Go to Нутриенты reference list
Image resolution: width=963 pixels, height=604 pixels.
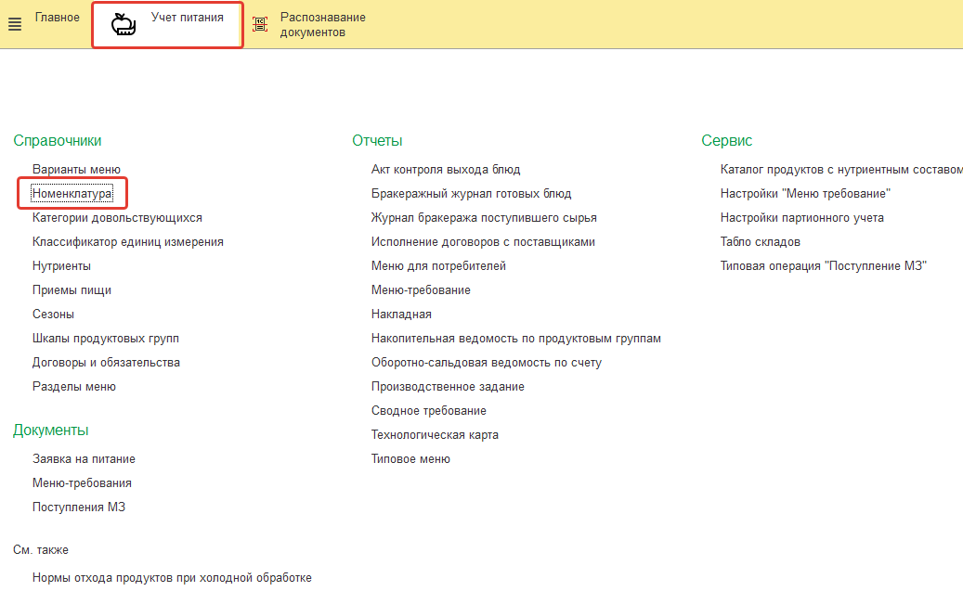click(x=61, y=266)
